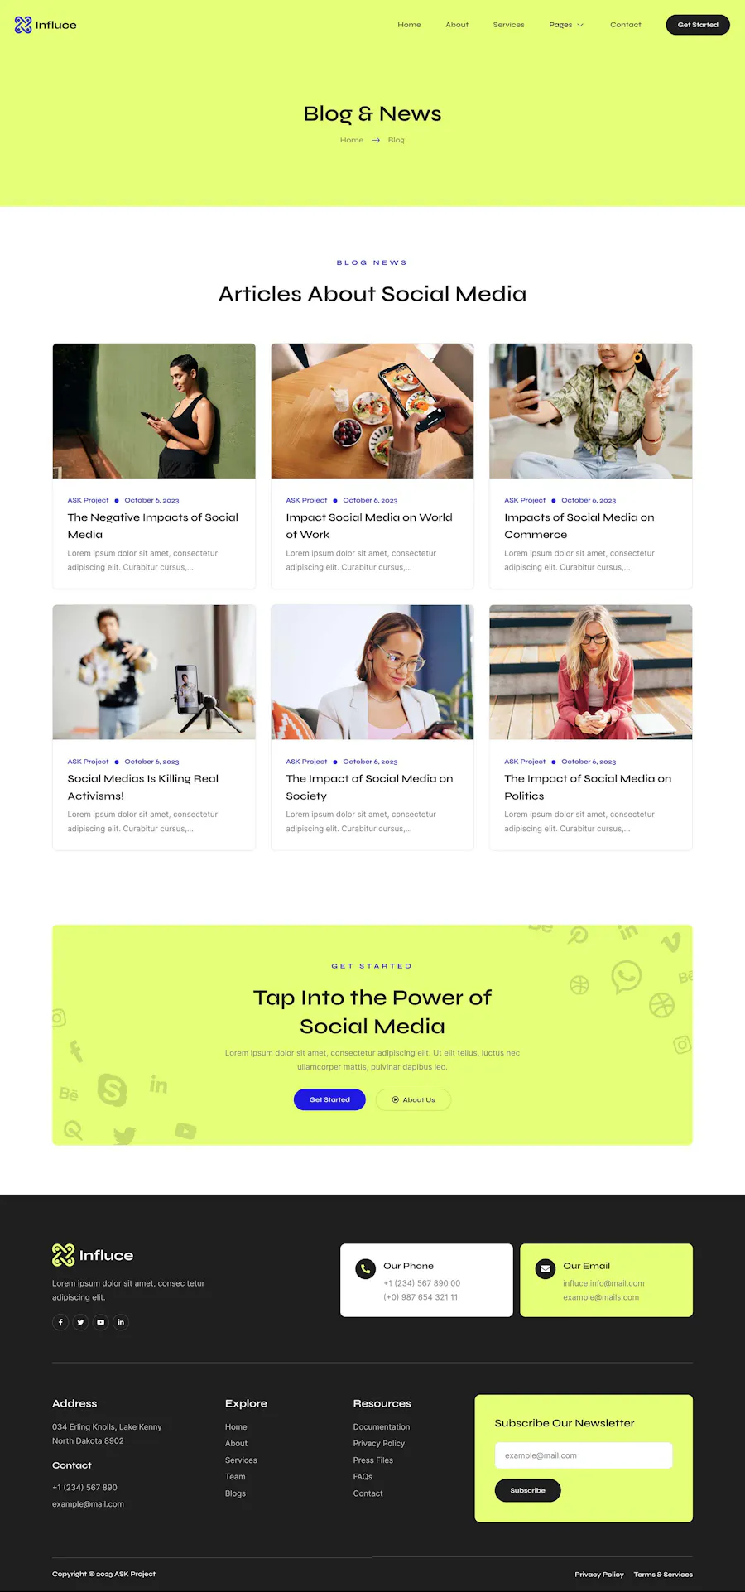The width and height of the screenshot is (745, 1592).
Task: Open the Twitter icon in the footer
Action: (x=80, y=1322)
